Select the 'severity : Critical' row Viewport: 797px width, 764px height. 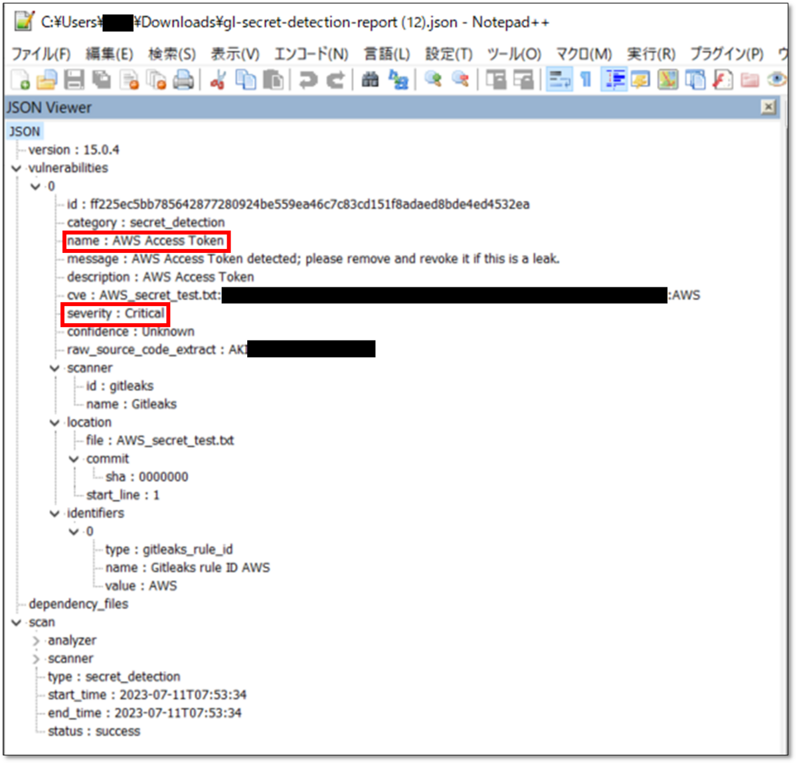pyautogui.click(x=116, y=313)
